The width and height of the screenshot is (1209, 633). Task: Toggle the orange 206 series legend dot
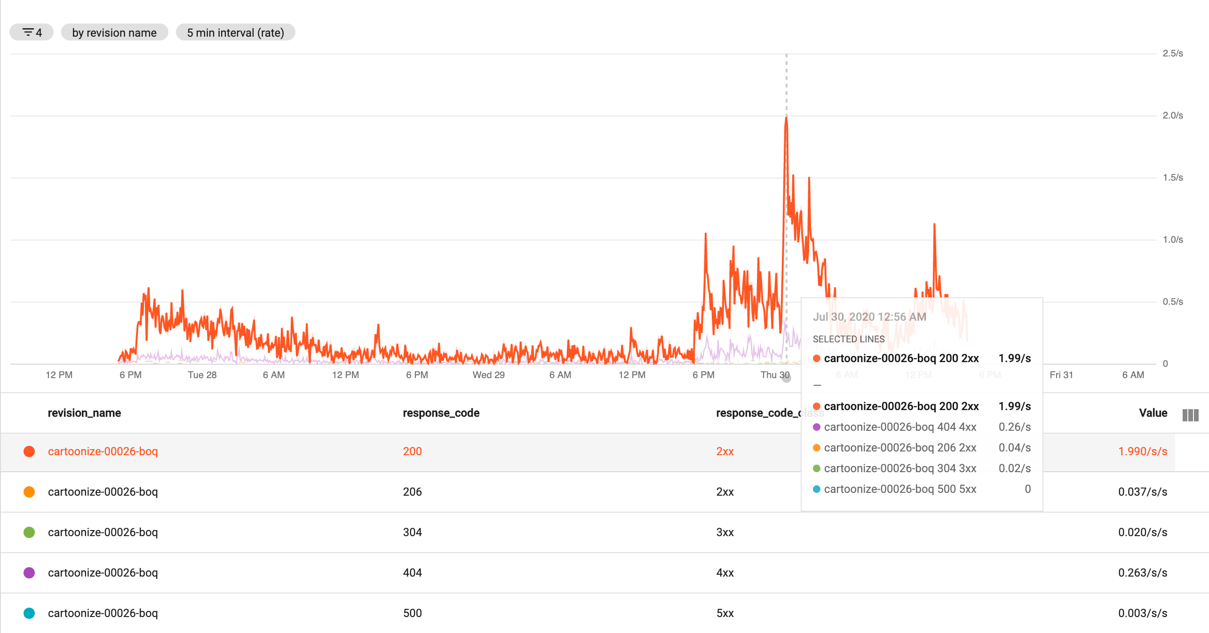click(29, 492)
